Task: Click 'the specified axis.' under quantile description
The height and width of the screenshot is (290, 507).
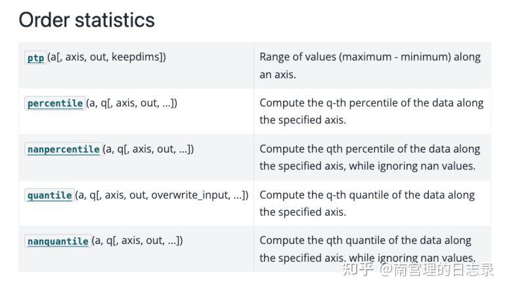Action: [x=303, y=212]
